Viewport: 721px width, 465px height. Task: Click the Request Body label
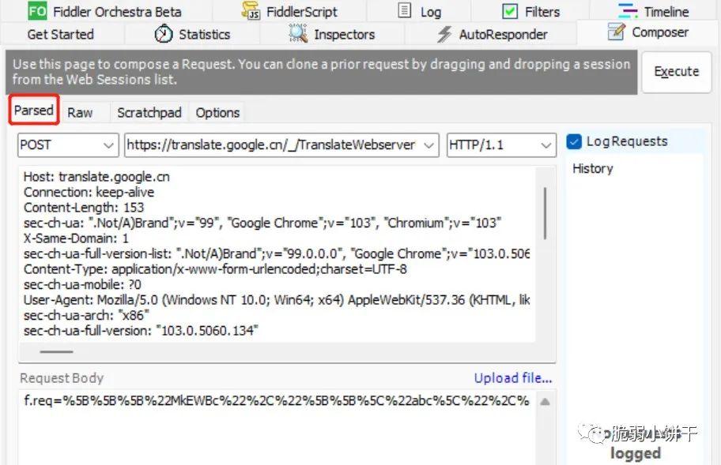[62, 378]
